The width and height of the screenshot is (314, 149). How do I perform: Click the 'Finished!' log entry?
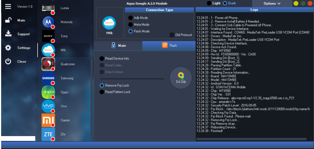210,131
